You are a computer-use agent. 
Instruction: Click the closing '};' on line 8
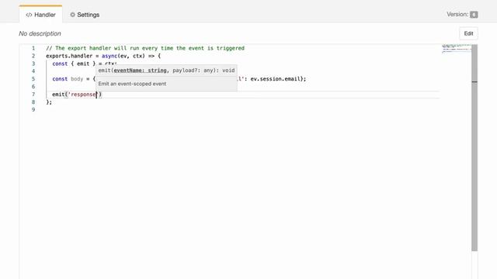(49, 102)
